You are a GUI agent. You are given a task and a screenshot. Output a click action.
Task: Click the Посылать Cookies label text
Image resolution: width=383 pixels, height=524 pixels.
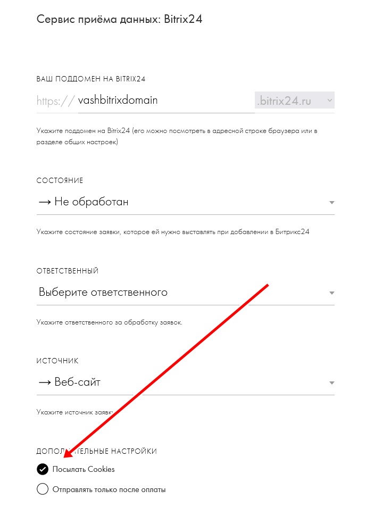click(84, 469)
